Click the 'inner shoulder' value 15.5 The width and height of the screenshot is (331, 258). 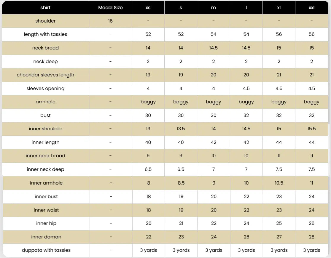(311, 129)
